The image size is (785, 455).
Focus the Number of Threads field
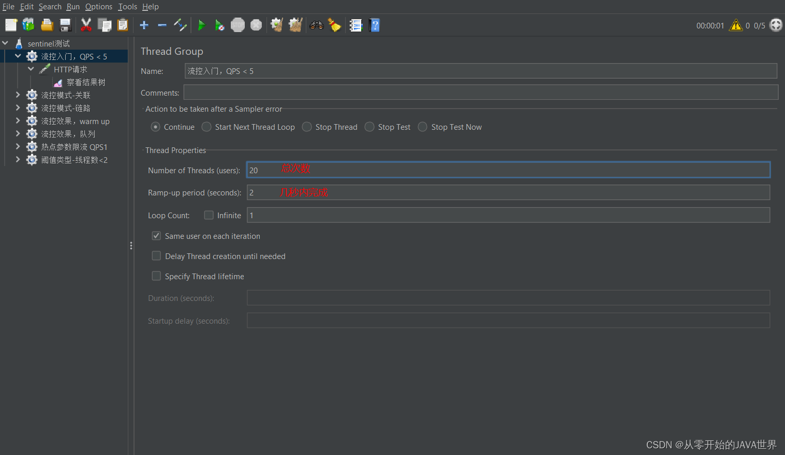508,170
